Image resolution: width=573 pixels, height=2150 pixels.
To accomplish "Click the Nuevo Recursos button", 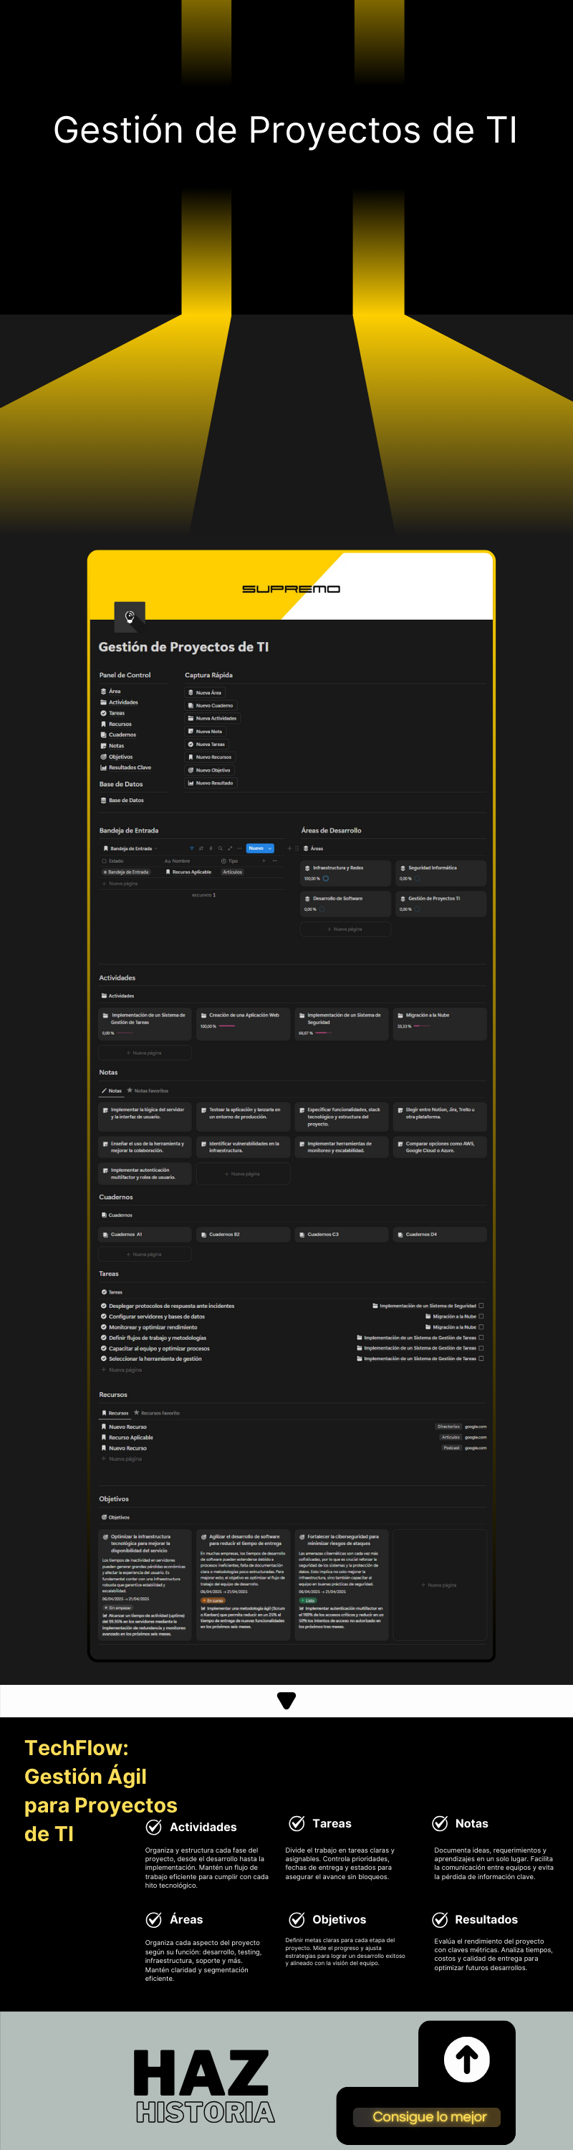I will (209, 756).
